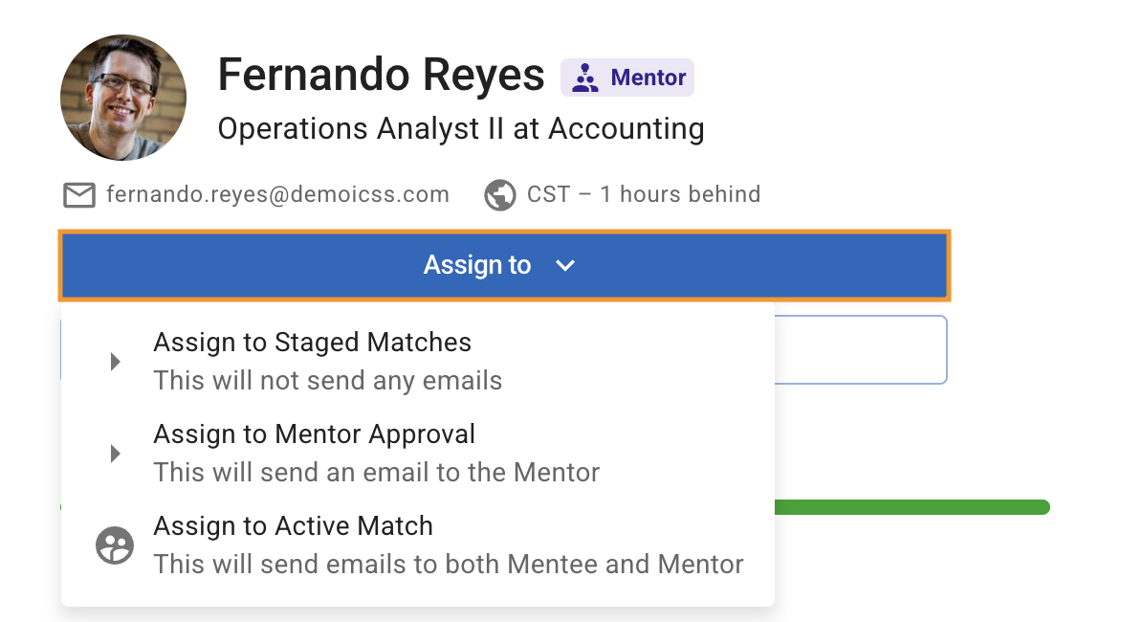
Task: Click the email address fernando.reyes@demoicss.com
Action: point(277,194)
